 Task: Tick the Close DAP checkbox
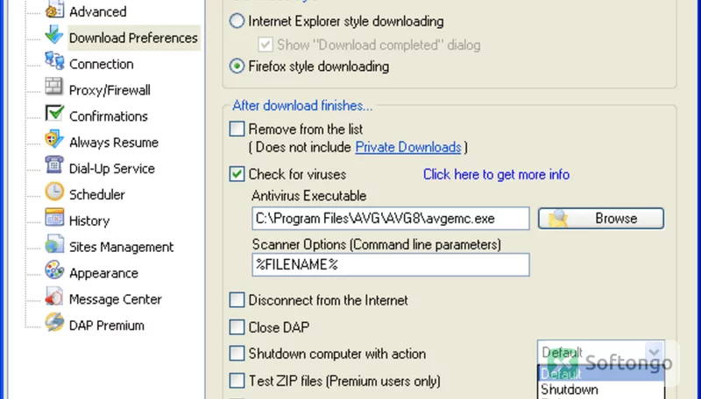(x=237, y=326)
